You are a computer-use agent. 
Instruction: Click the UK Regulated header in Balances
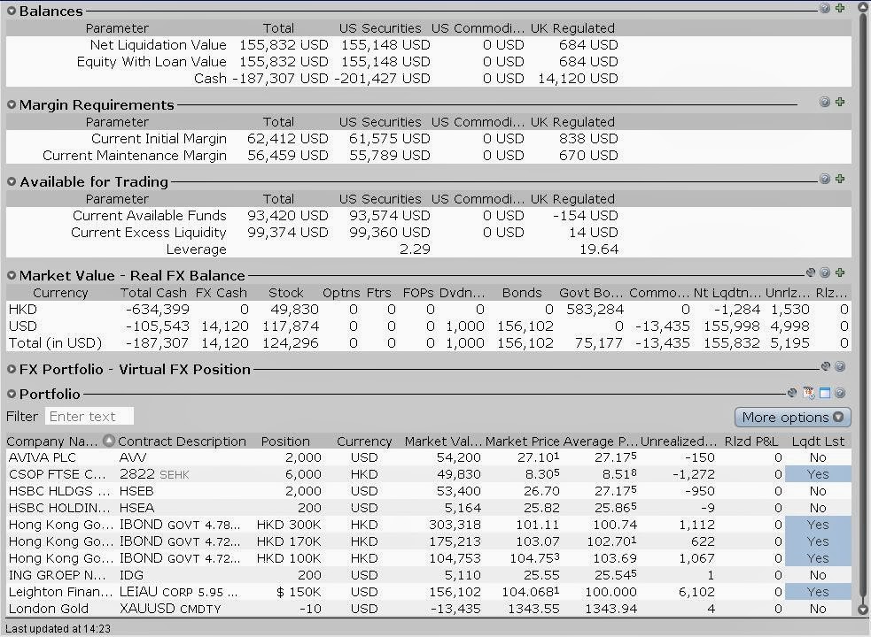(x=572, y=28)
